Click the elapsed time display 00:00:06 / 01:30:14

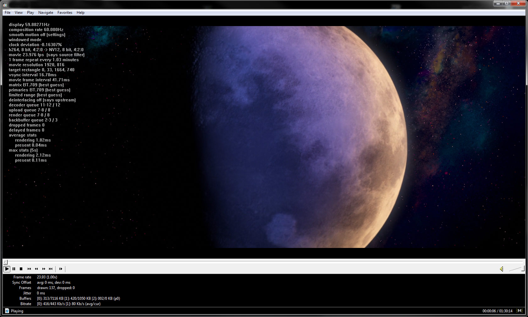point(497,311)
